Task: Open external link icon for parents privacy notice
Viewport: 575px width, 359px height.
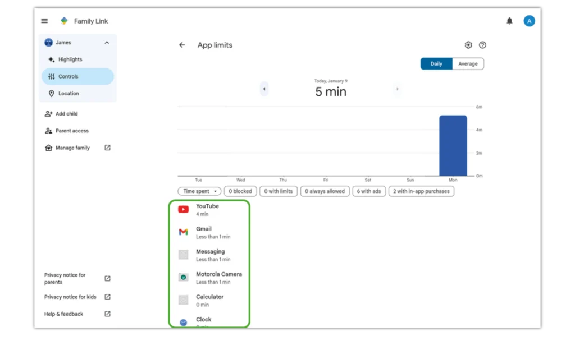Action: tap(107, 278)
